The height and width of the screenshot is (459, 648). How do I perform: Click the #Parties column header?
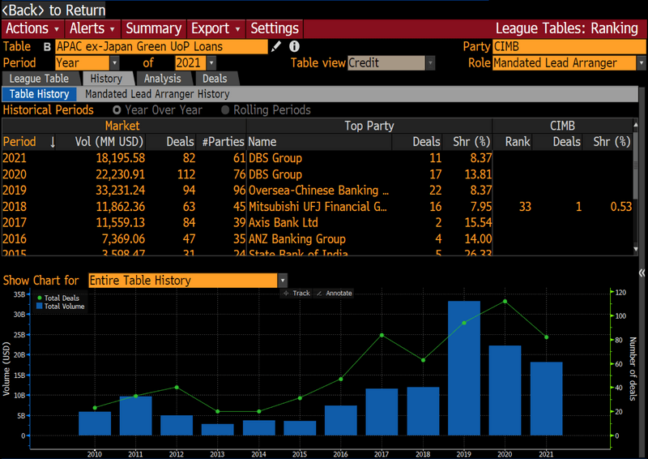[x=224, y=142]
